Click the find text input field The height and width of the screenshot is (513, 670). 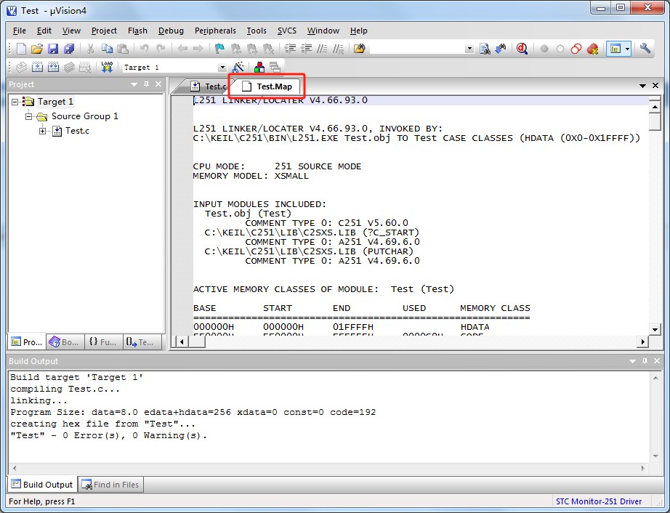coord(417,49)
